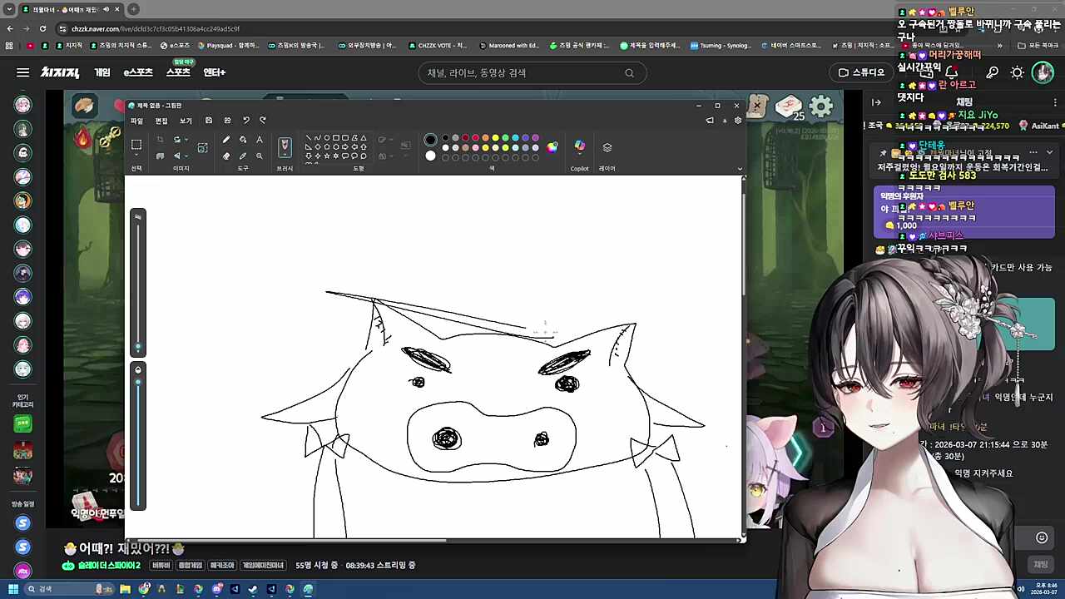The height and width of the screenshot is (599, 1065).
Task: Toggle the site dark/light theme icon
Action: coord(1017,73)
